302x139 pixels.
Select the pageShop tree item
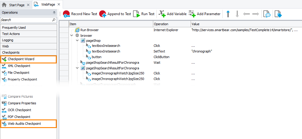(x=93, y=41)
